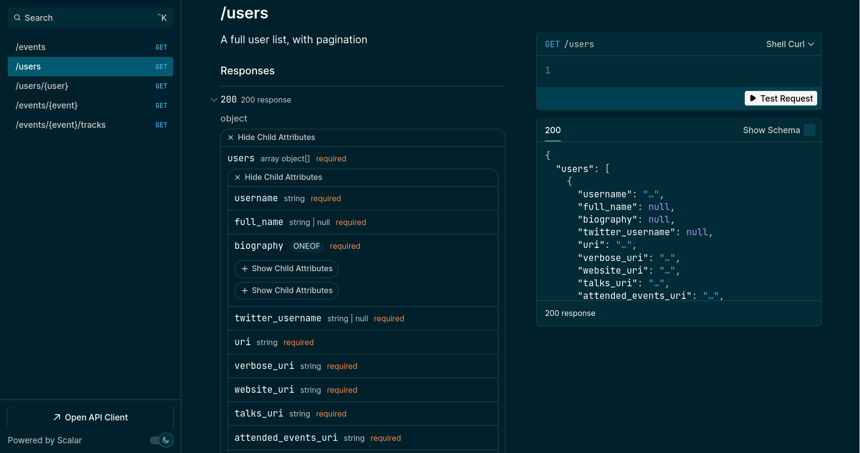Image resolution: width=860 pixels, height=453 pixels.
Task: Click the /users page heading
Action: click(244, 13)
